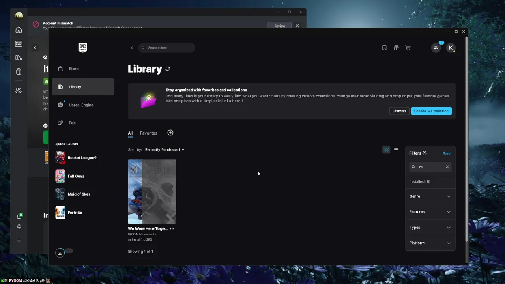
Task: Open We Were Here Together options menu
Action: [172, 229]
